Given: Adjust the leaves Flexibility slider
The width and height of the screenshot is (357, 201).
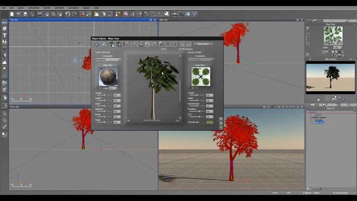Looking at the screenshot, I should coord(197,111).
